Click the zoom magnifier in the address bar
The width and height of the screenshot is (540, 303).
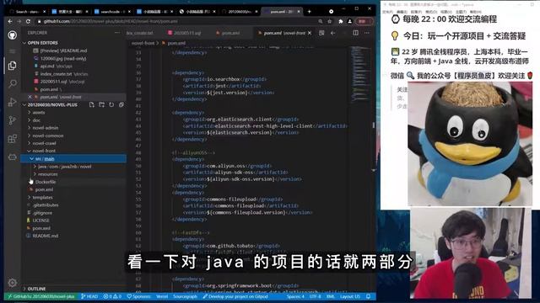point(321,21)
